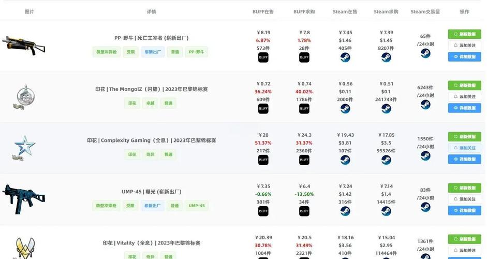Open 详细数据 for Complexity Gaming sticker
This screenshot has height=259, width=487.
point(464,159)
